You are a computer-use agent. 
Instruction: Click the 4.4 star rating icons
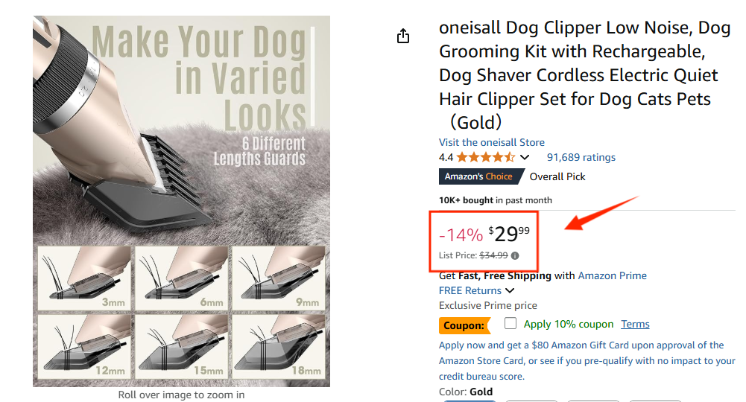click(485, 157)
